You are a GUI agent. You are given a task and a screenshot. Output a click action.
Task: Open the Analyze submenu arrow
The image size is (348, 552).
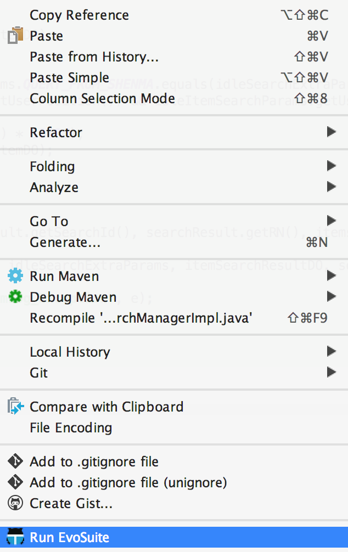click(x=331, y=187)
